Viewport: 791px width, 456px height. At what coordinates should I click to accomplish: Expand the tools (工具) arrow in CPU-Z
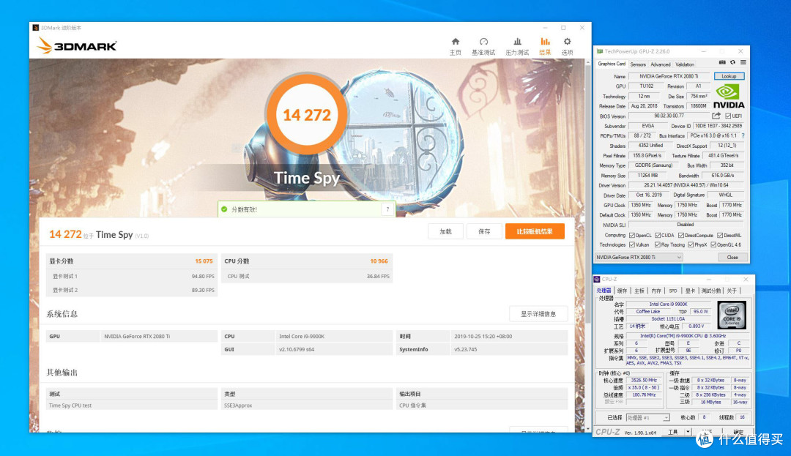688,432
